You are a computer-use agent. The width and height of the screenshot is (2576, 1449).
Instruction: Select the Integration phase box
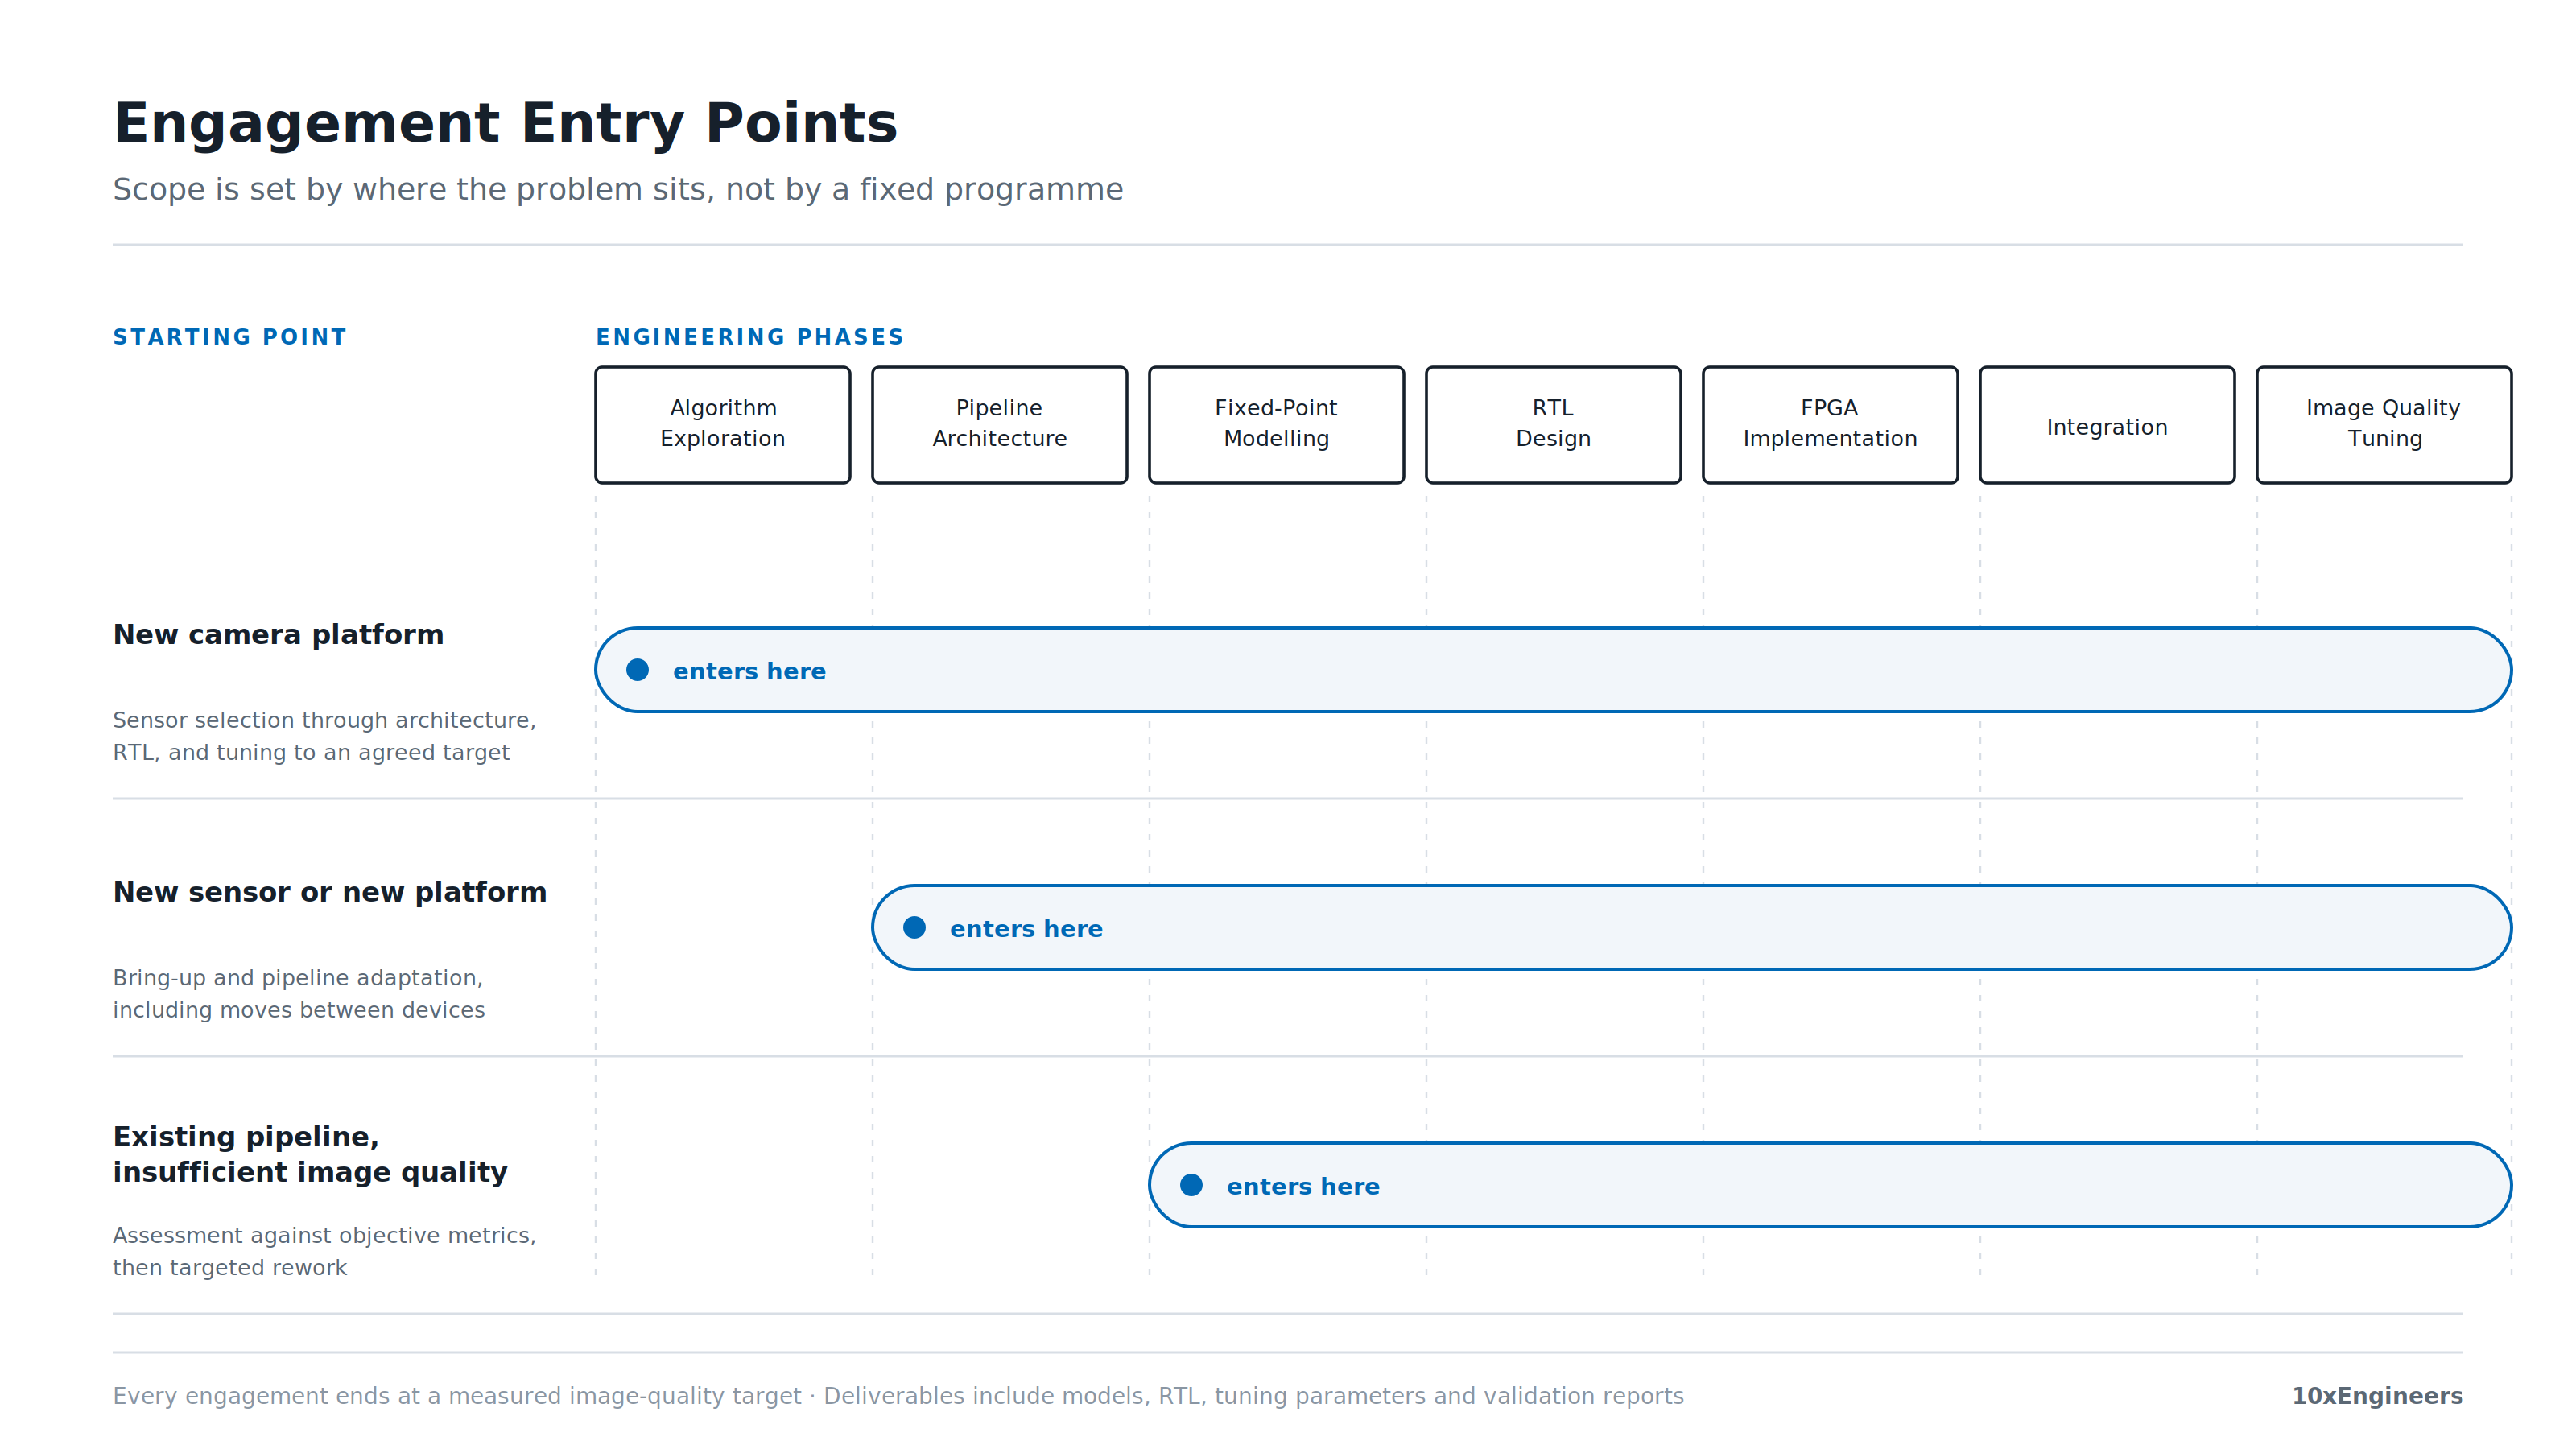tap(2107, 425)
